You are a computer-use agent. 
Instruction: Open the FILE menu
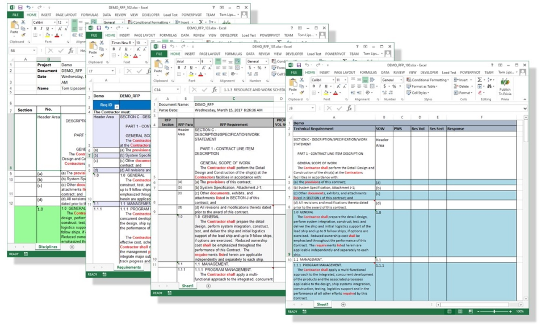(x=294, y=72)
